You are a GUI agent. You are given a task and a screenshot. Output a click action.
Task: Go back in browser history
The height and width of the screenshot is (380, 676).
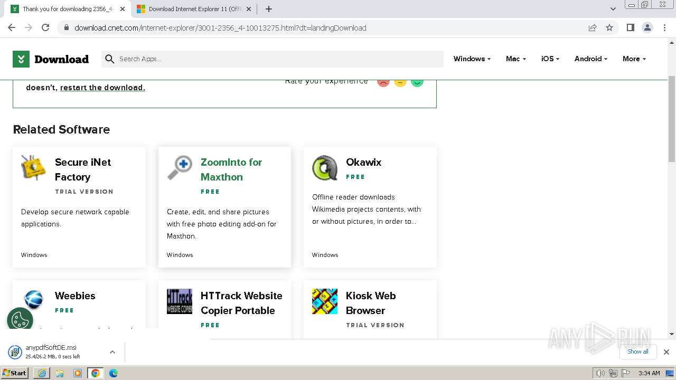[x=12, y=27]
